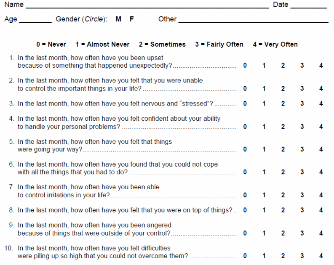Image resolution: width=334 pixels, height=265 pixels.
Task: Choose 3 for question 10 difficulties piling up
Action: pyautogui.click(x=302, y=256)
